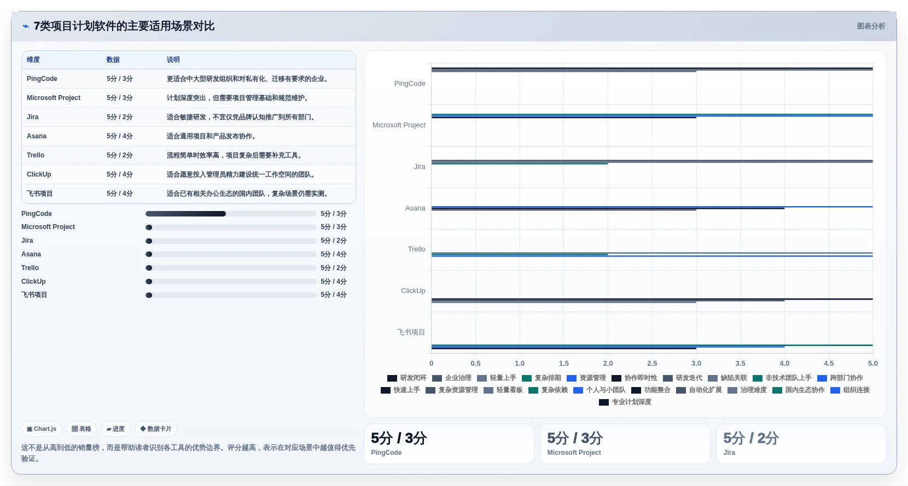Click the Asana label on the chart axis
Viewport: 908px width, 486px height.
coord(415,208)
